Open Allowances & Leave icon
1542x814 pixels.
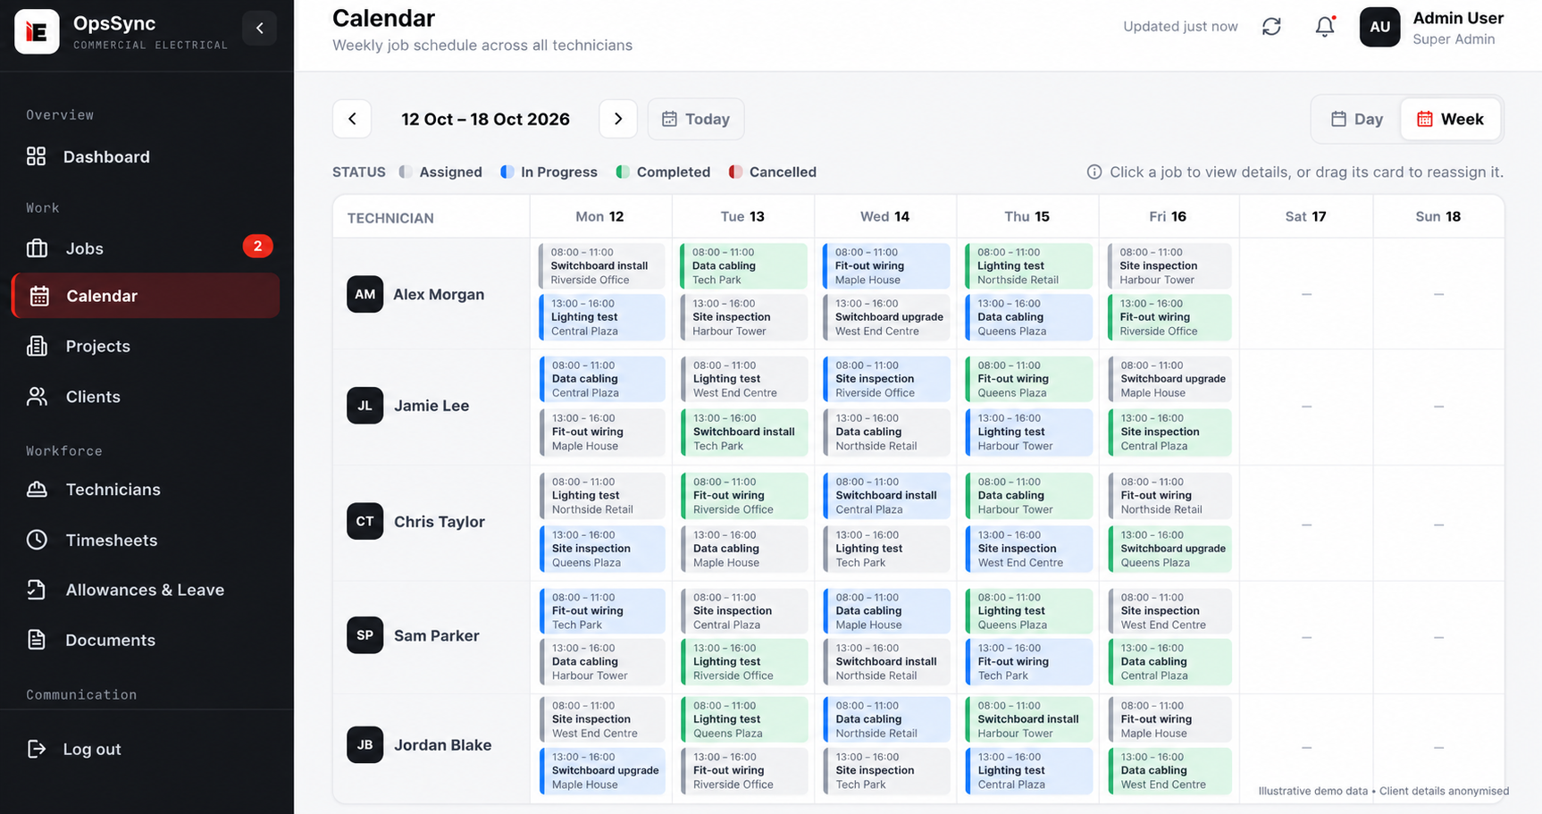37,590
